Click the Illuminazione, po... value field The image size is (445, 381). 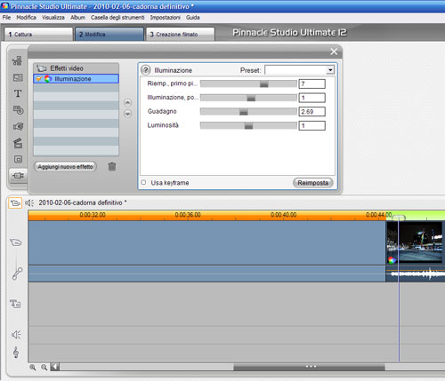(x=311, y=98)
